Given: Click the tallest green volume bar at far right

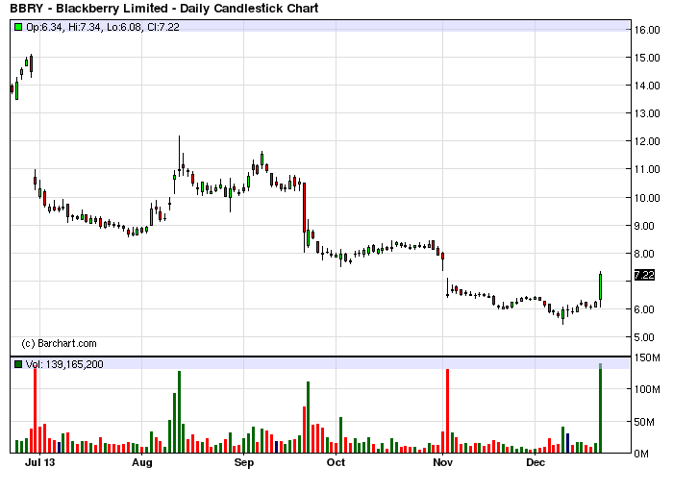Looking at the screenshot, I should click(x=600, y=408).
